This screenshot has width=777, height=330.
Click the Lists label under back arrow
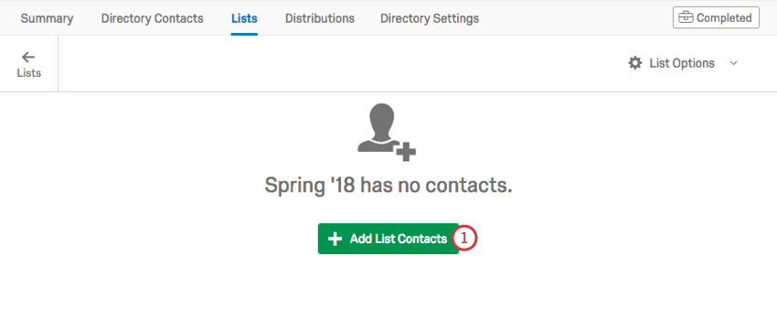click(x=28, y=73)
